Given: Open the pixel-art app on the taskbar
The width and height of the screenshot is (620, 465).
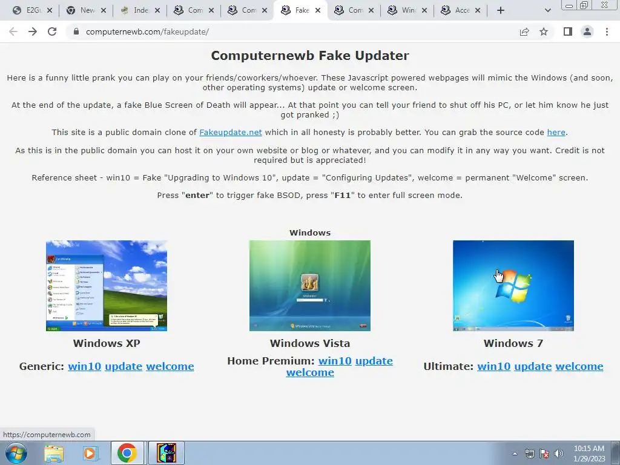Looking at the screenshot, I should pyautogui.click(x=167, y=453).
